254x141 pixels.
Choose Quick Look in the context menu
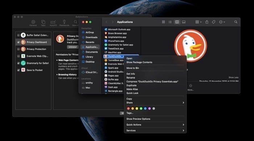[x=155, y=93]
